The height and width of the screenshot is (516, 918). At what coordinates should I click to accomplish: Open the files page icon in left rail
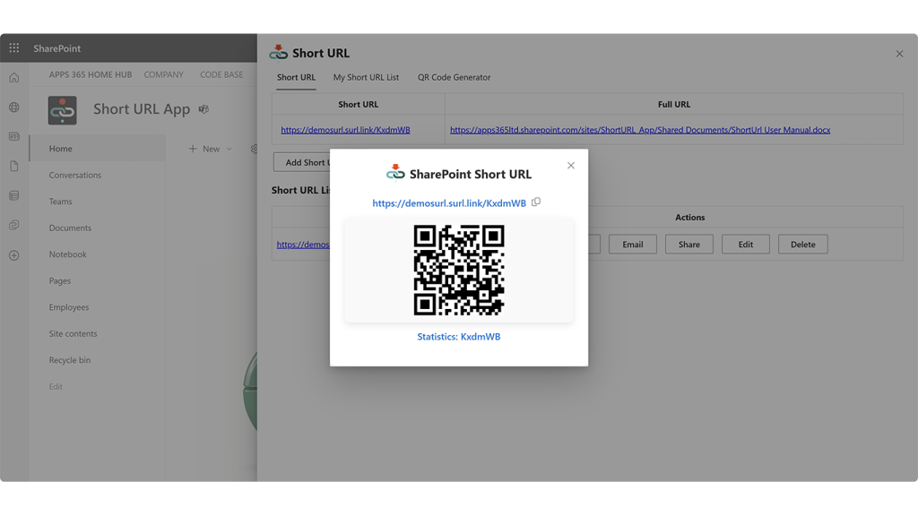click(14, 166)
